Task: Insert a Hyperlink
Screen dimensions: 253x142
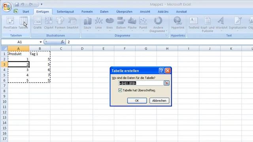Action: 177,23
